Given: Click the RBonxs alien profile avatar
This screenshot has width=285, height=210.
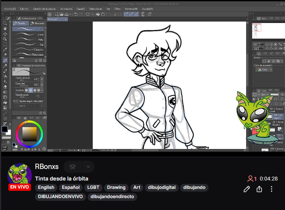Looking at the screenshot, I should (x=20, y=173).
